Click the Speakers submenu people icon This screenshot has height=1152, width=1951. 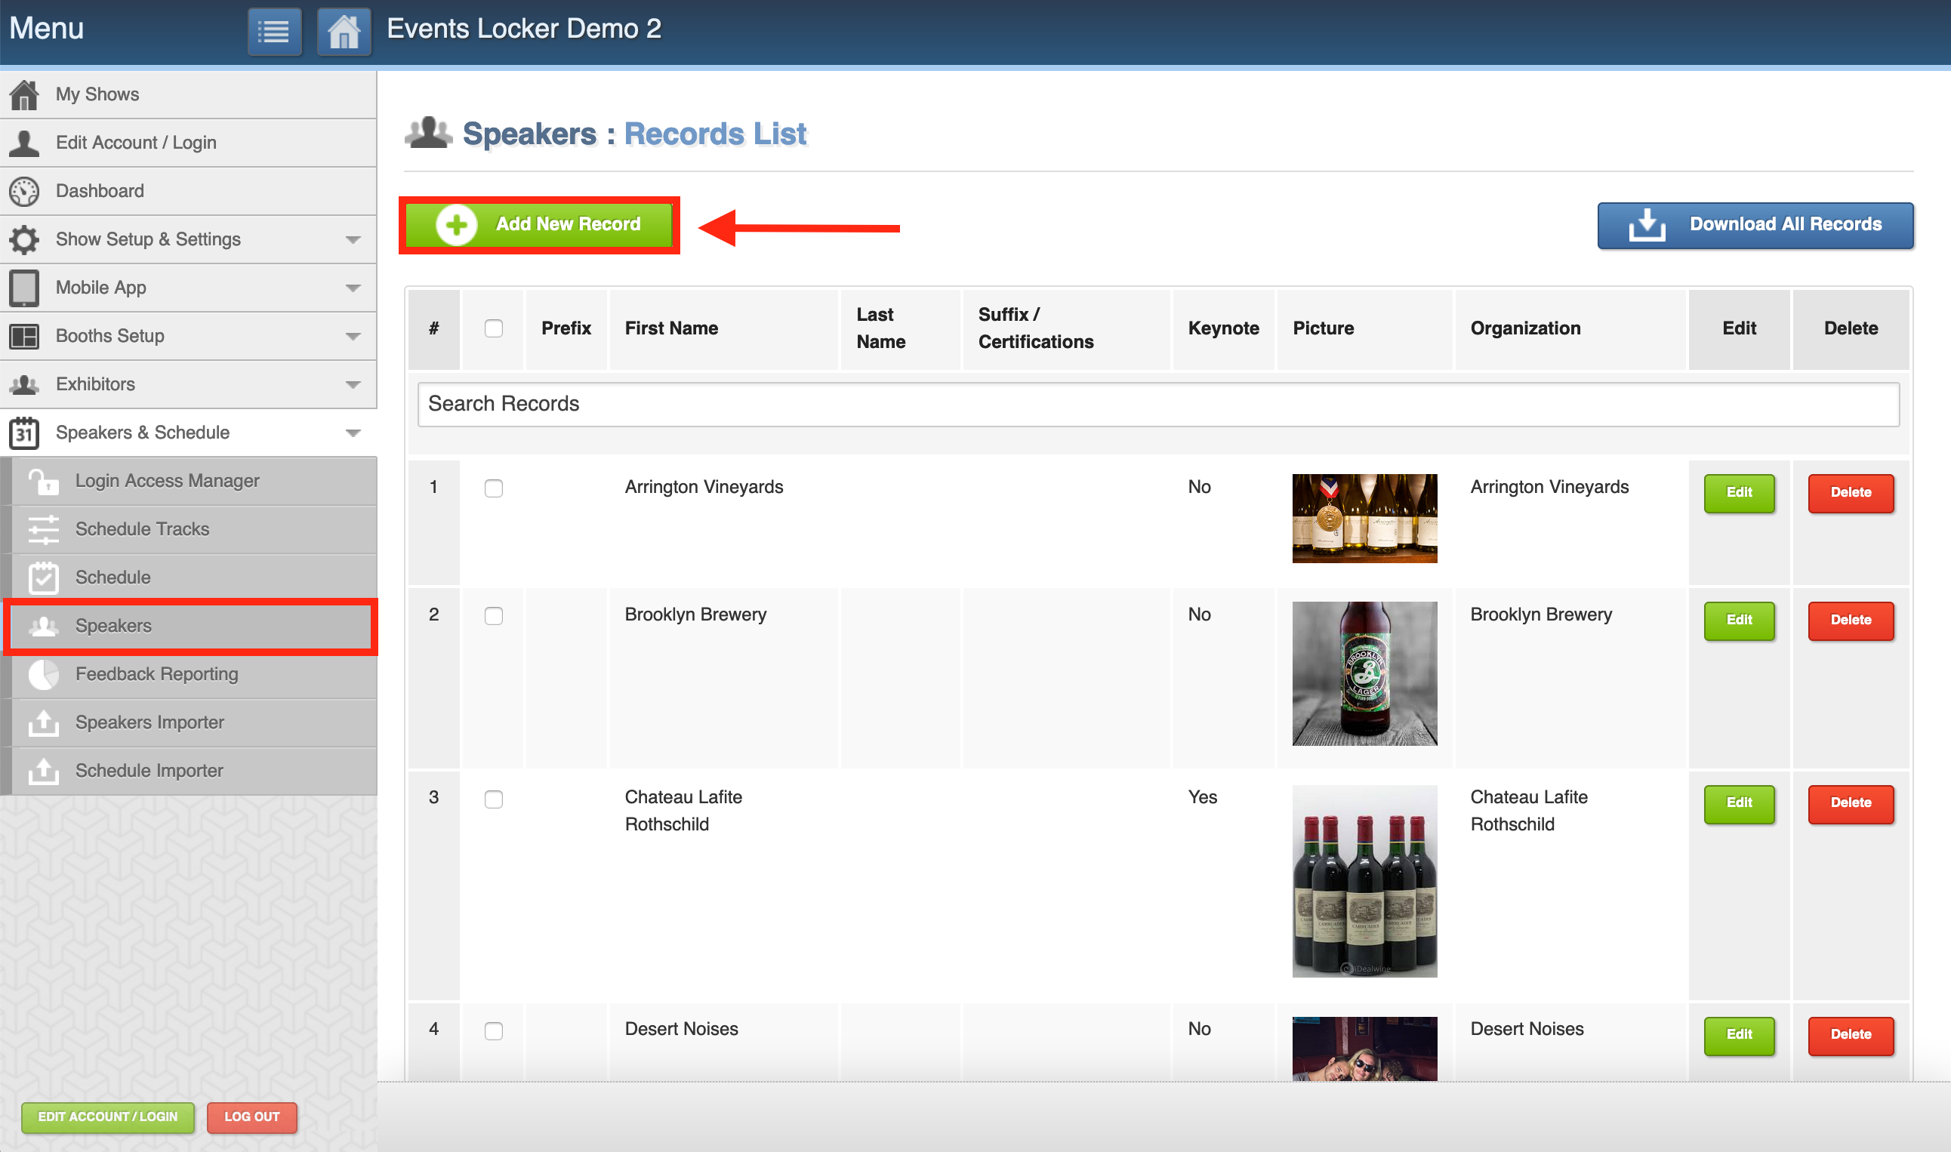pos(44,626)
